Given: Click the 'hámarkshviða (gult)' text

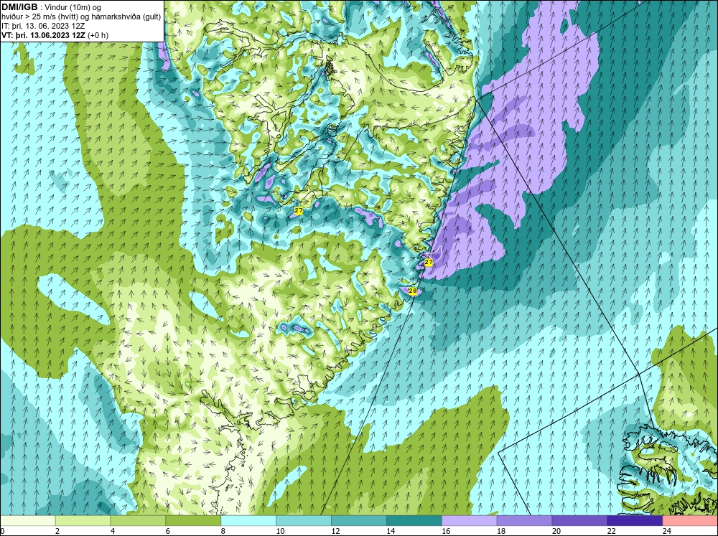Looking at the screenshot, I should pos(126,17).
